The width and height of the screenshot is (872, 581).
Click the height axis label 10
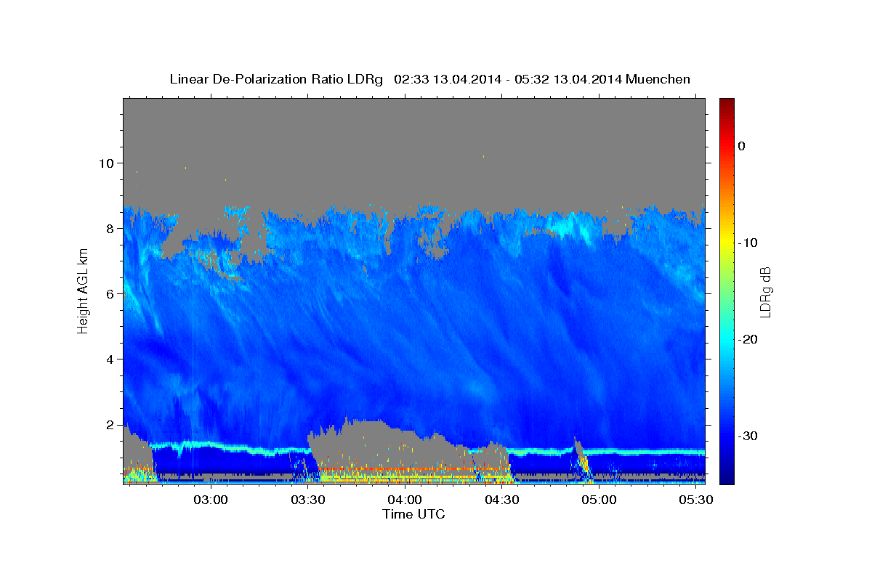point(108,163)
